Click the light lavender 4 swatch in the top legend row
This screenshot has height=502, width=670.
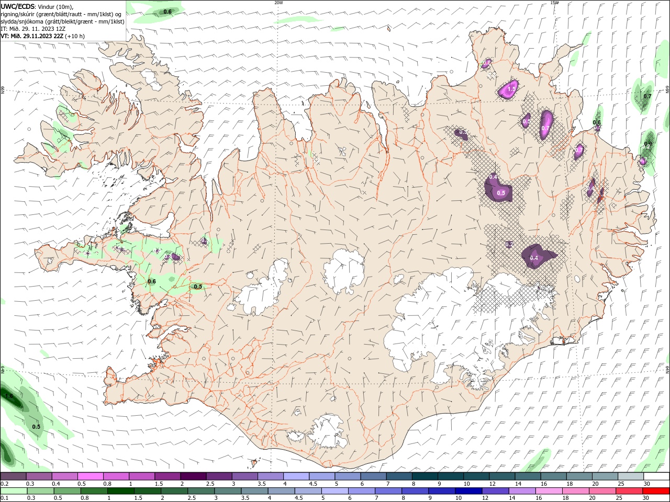tap(296, 476)
